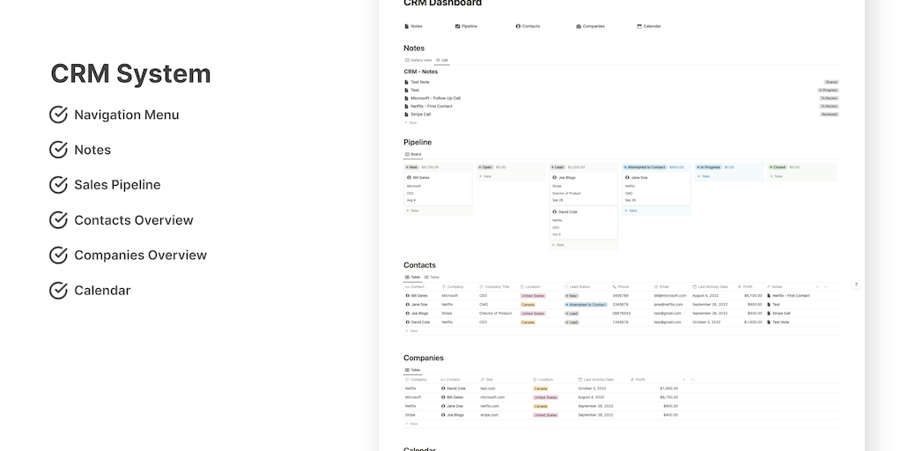Click page icon beside Test Note
This screenshot has width=902, height=451.
pyautogui.click(x=406, y=82)
